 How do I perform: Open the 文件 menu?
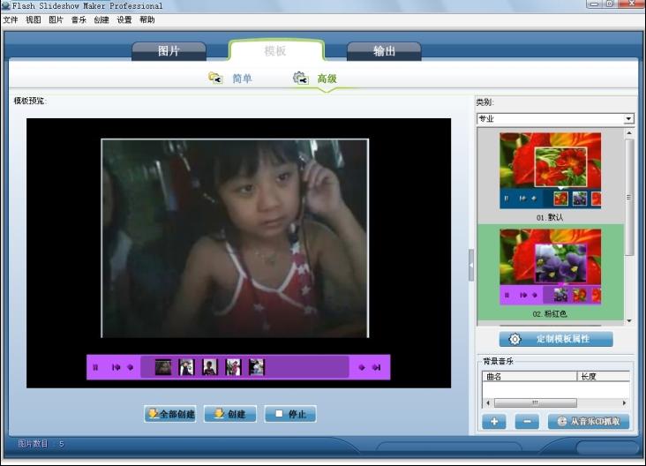pos(11,19)
